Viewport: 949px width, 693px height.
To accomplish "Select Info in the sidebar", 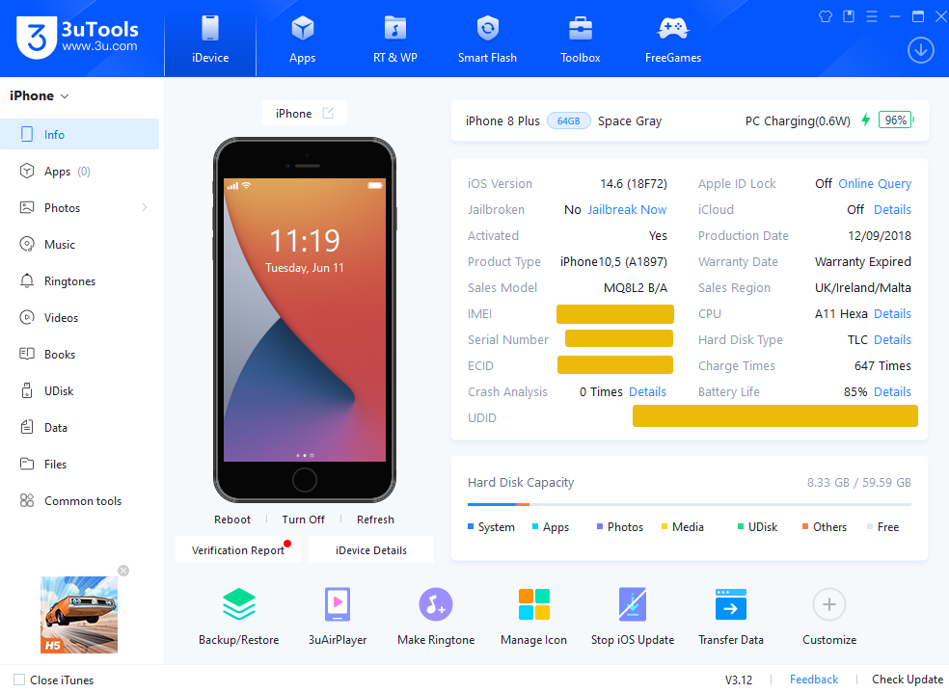I will tap(79, 134).
